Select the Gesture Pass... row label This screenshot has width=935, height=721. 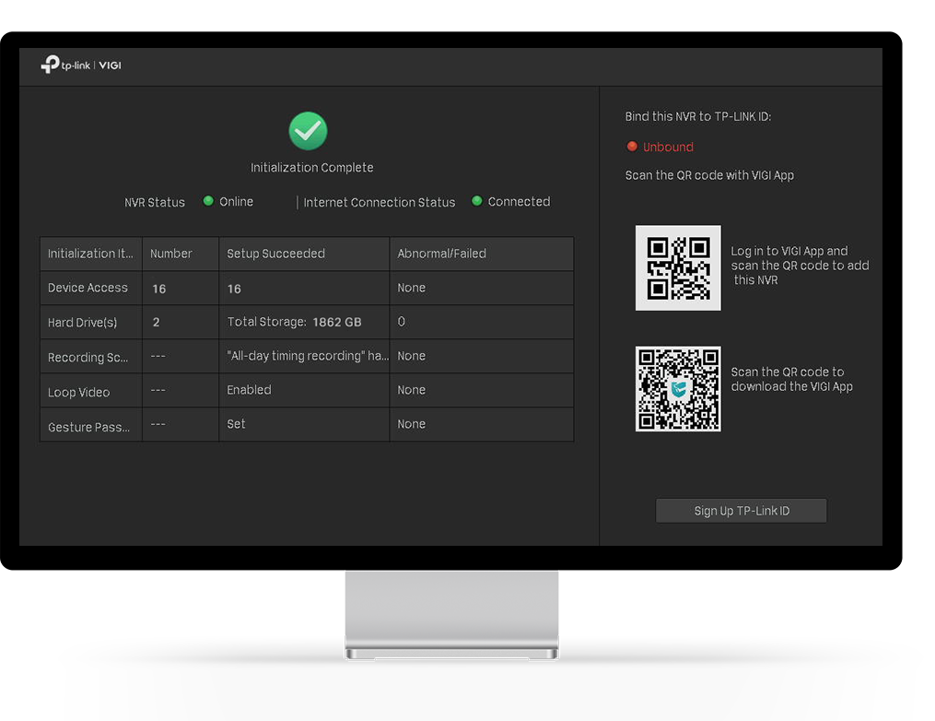click(88, 427)
